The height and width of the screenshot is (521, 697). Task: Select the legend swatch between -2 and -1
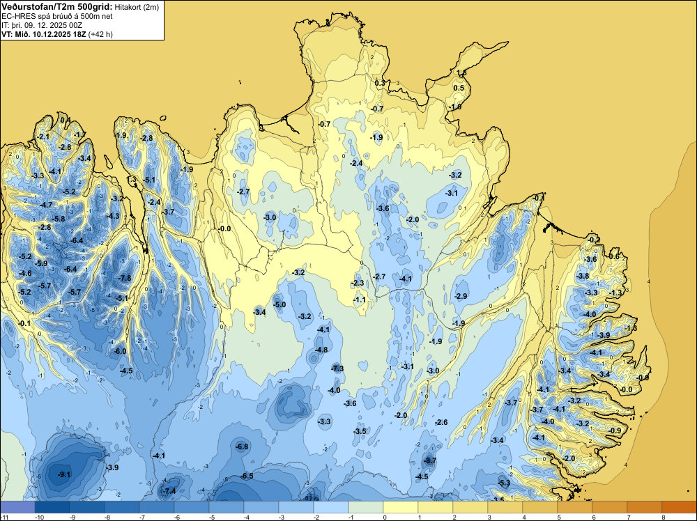coord(330,507)
